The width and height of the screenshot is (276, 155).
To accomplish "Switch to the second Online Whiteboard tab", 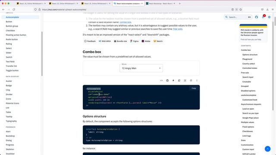I will click(63, 3).
